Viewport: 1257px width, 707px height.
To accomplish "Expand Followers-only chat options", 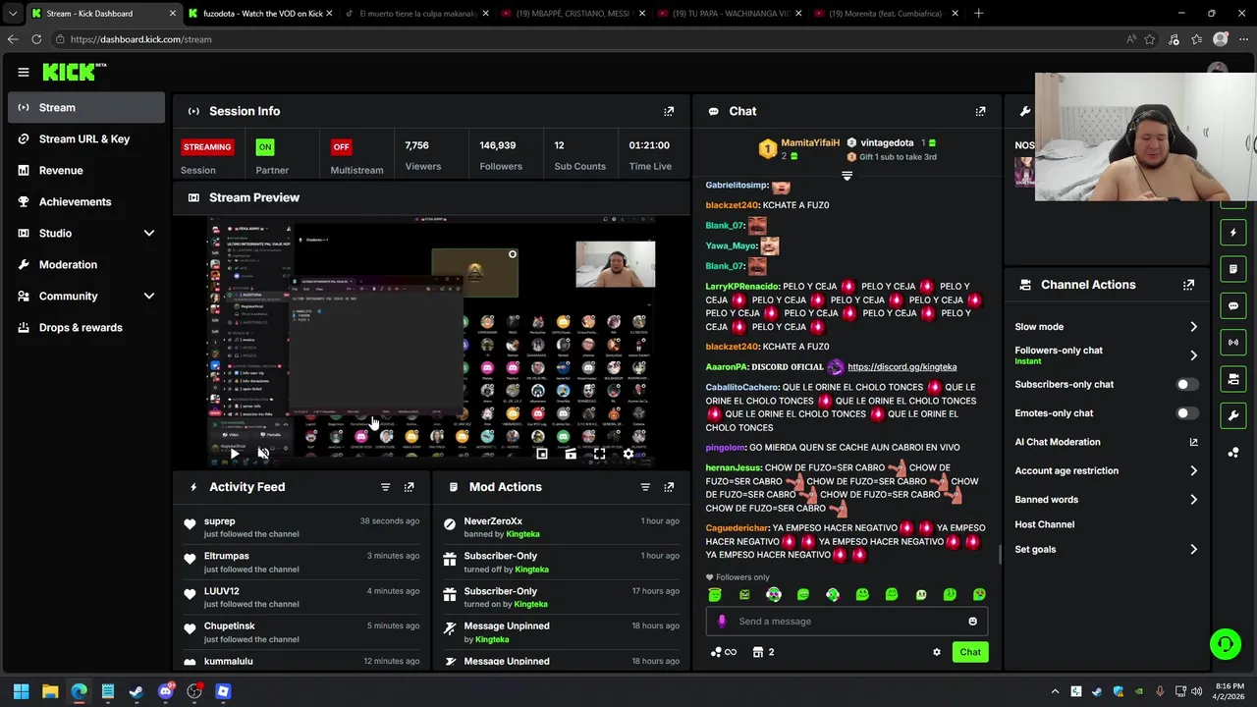I will pos(1193,355).
